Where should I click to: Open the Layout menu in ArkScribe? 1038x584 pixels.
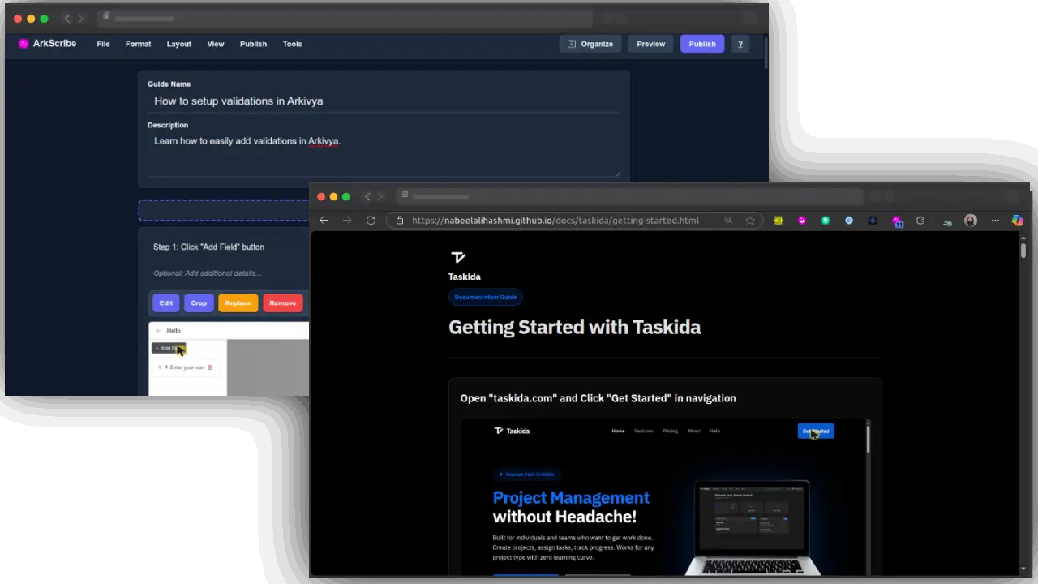click(179, 44)
